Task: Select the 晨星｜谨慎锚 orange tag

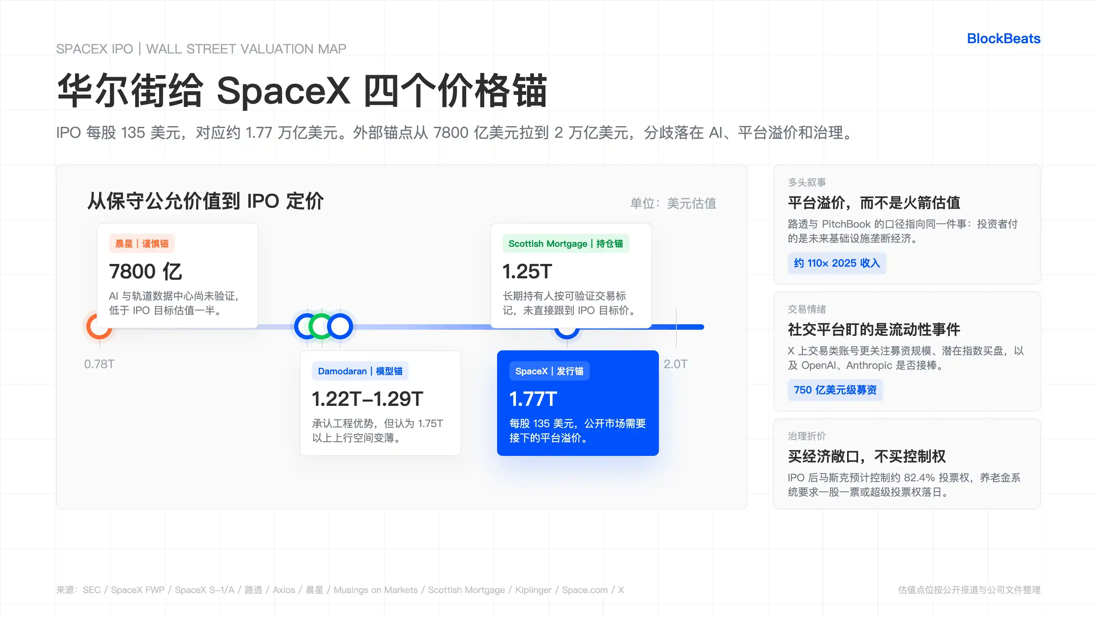Action: [142, 244]
